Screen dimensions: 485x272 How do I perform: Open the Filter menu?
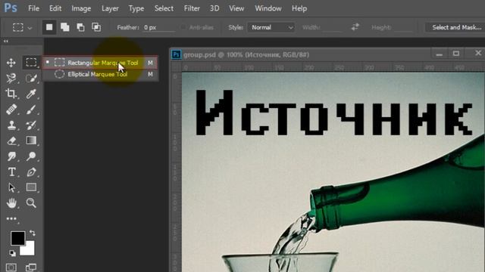[x=192, y=8]
